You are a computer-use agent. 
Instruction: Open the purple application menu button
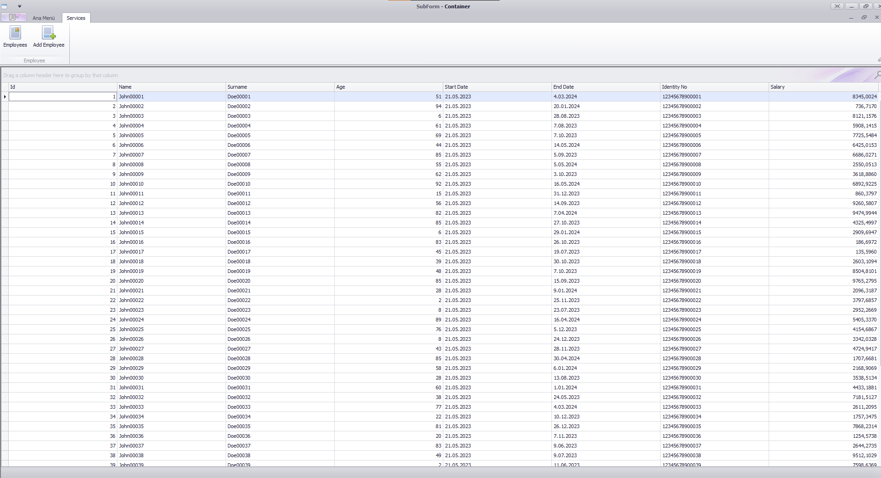coord(12,17)
